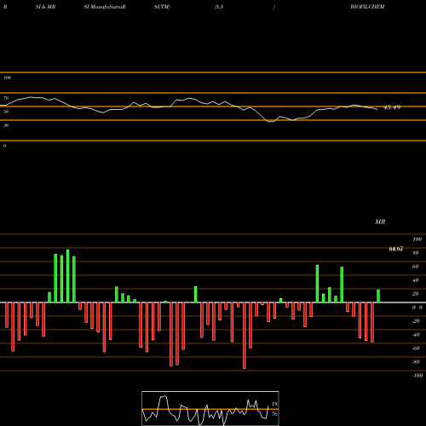Click the last green MR bar at right
This screenshot has width=426, height=426.
(378, 296)
